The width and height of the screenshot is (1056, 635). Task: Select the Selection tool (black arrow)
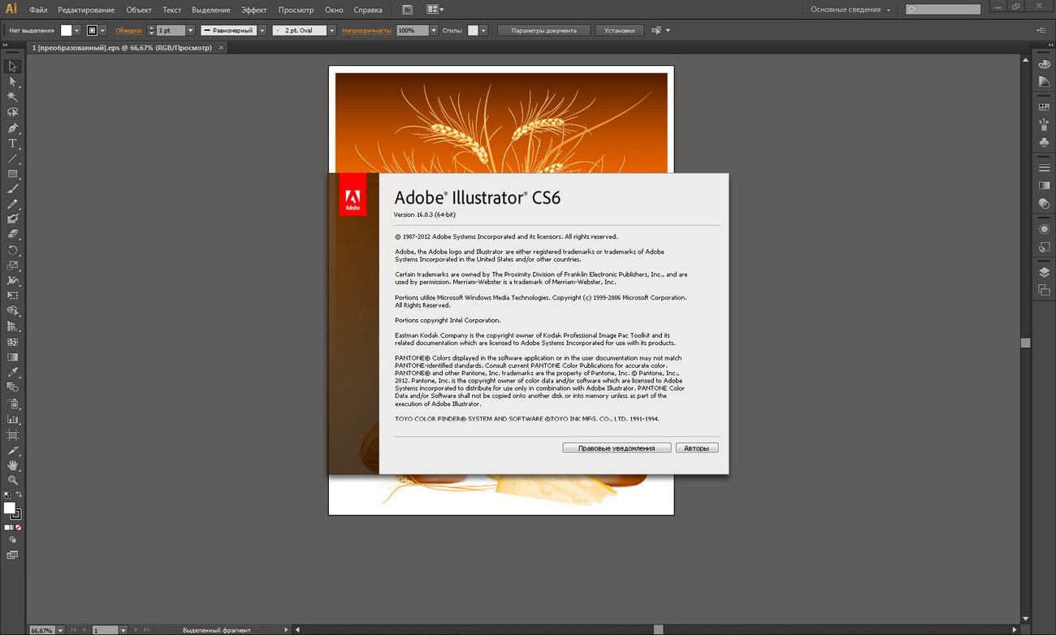click(x=12, y=66)
